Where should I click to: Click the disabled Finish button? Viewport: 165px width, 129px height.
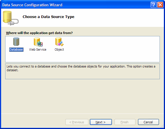click(x=125, y=122)
